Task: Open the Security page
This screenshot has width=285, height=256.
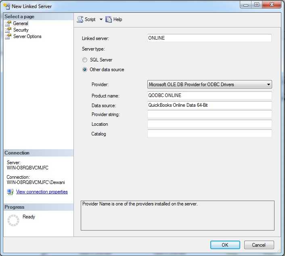Action: (x=21, y=30)
